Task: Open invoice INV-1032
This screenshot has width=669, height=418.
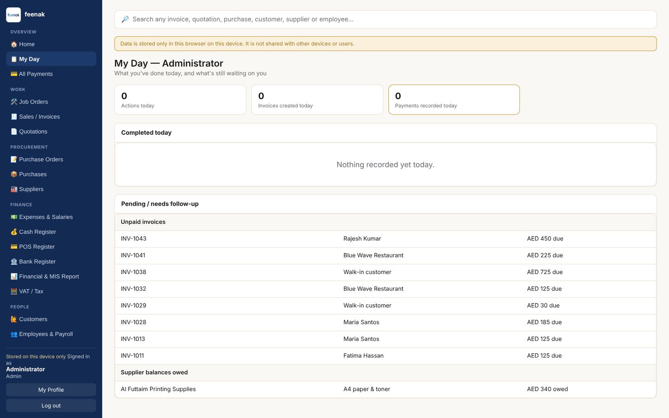Action: pyautogui.click(x=134, y=289)
